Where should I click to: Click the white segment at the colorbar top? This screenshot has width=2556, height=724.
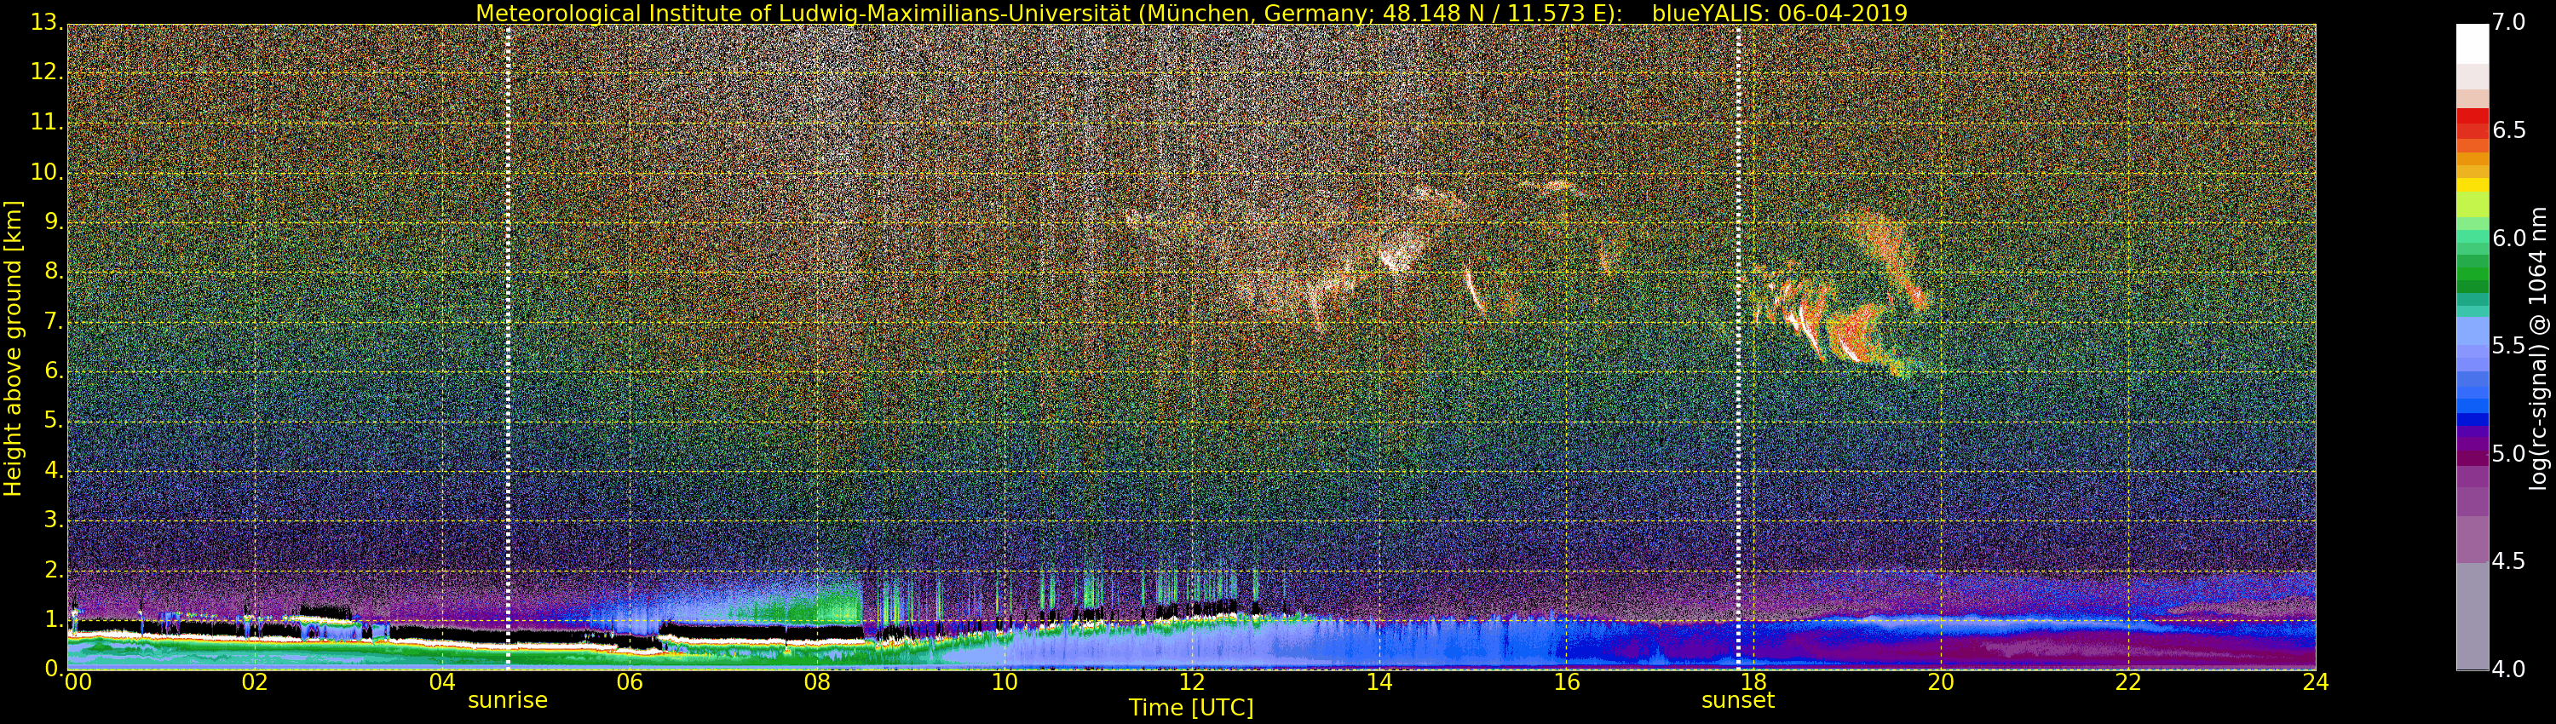2473,43
